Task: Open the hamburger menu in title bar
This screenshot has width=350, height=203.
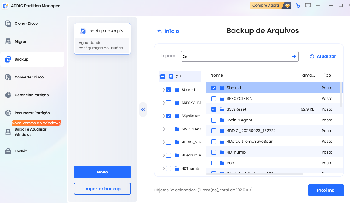Action: pyautogui.click(x=317, y=5)
